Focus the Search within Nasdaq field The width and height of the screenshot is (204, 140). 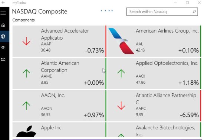(162, 12)
